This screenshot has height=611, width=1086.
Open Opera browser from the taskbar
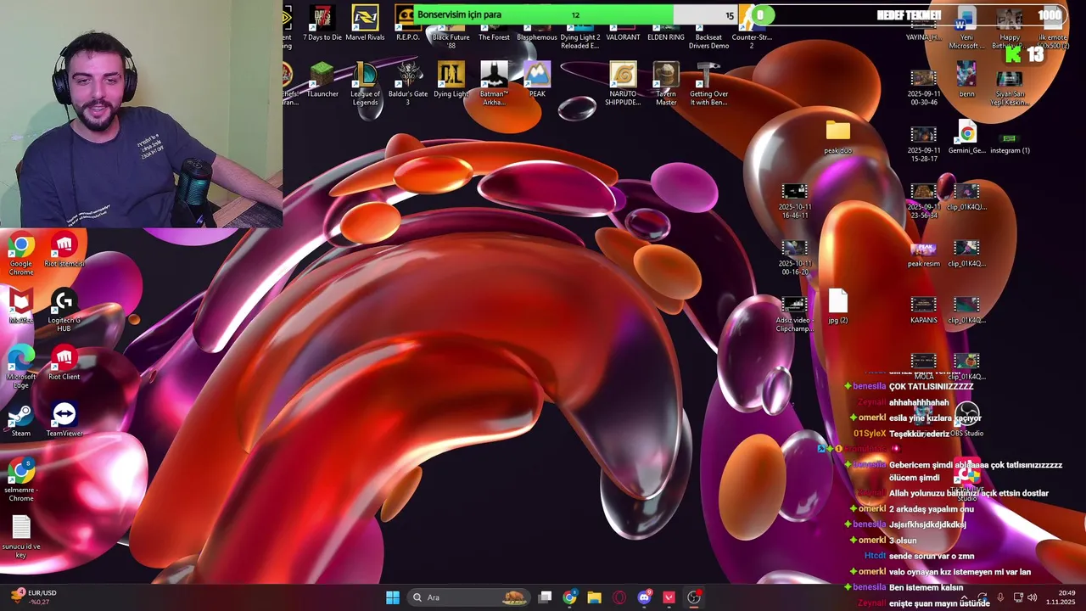click(619, 597)
